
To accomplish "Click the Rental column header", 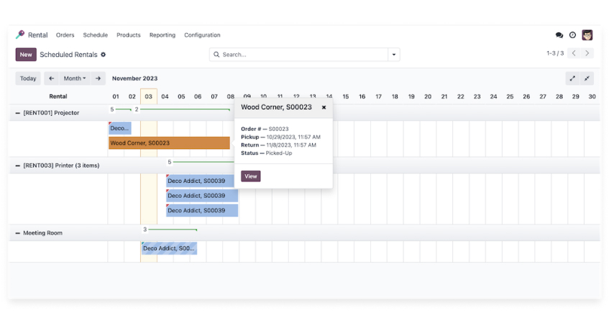I will click(x=58, y=96).
